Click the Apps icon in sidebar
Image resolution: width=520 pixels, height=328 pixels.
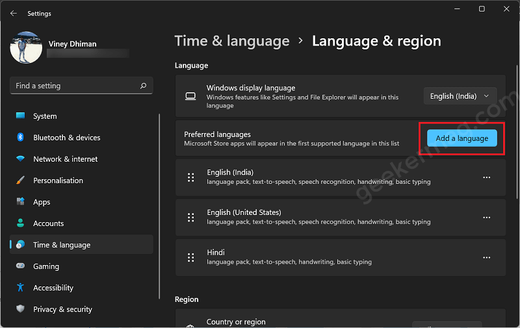pos(21,201)
